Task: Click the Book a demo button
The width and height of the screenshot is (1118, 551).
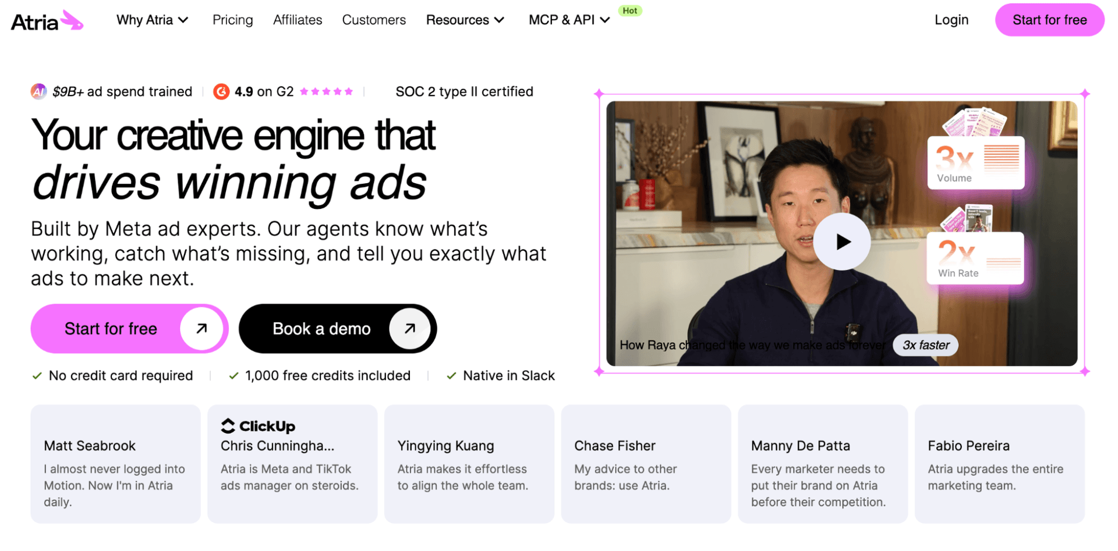Action: pyautogui.click(x=338, y=329)
